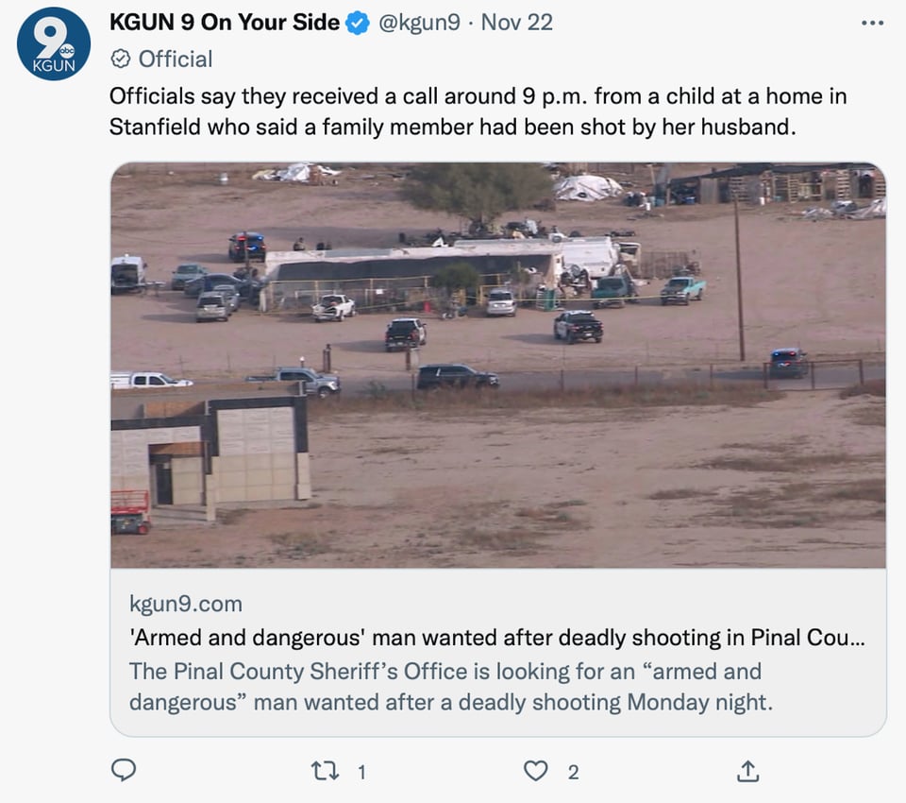906x803 pixels.
Task: Click the Official gray checkmark icon
Action: (120, 59)
